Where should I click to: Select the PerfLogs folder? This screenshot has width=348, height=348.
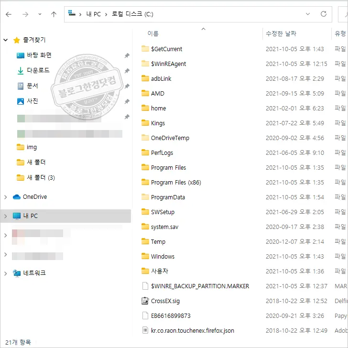[157, 152]
